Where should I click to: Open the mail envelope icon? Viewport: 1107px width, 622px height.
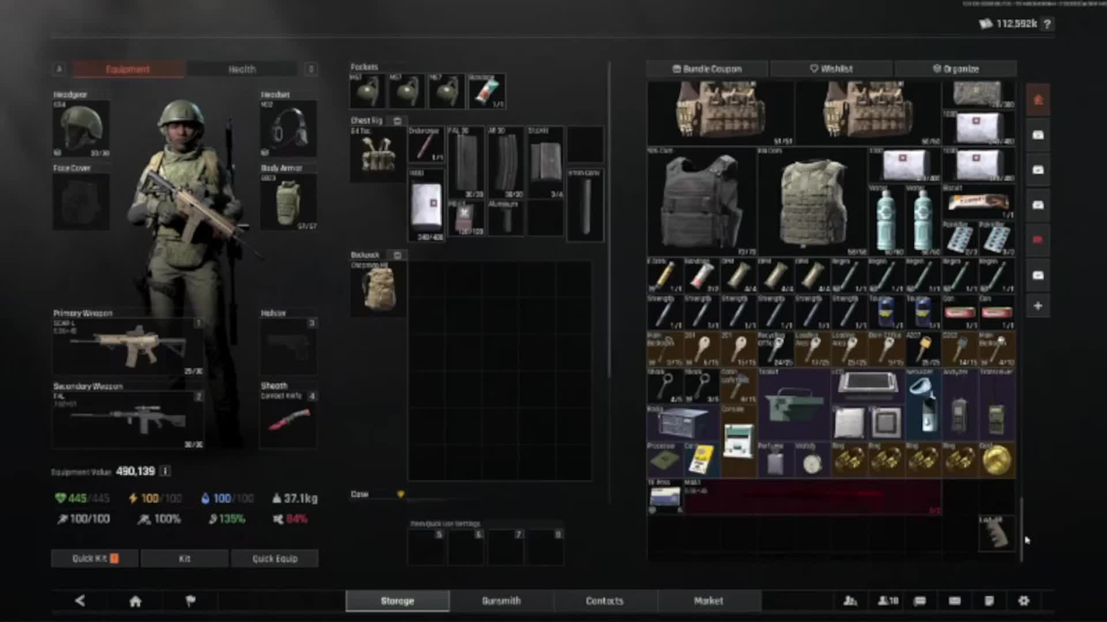(x=955, y=601)
